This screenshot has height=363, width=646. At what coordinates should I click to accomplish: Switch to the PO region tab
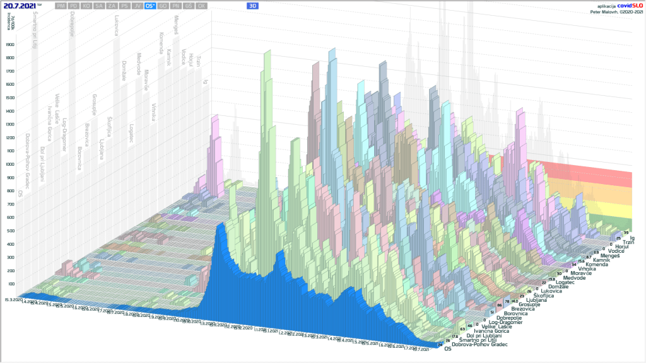[x=74, y=6]
